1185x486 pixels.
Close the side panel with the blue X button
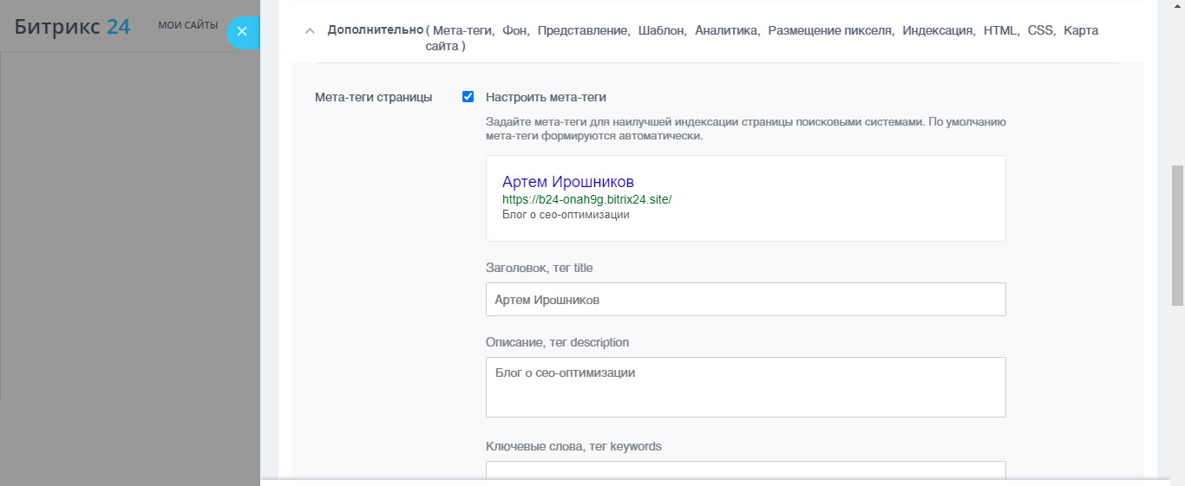pyautogui.click(x=242, y=32)
